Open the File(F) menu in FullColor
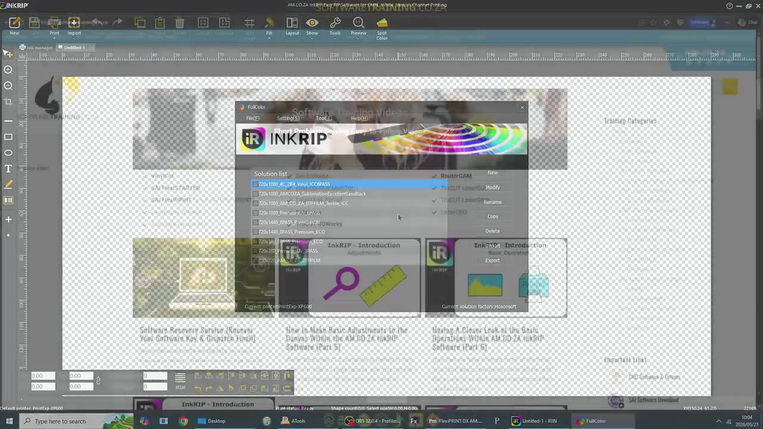The height and width of the screenshot is (429, 763). point(253,118)
